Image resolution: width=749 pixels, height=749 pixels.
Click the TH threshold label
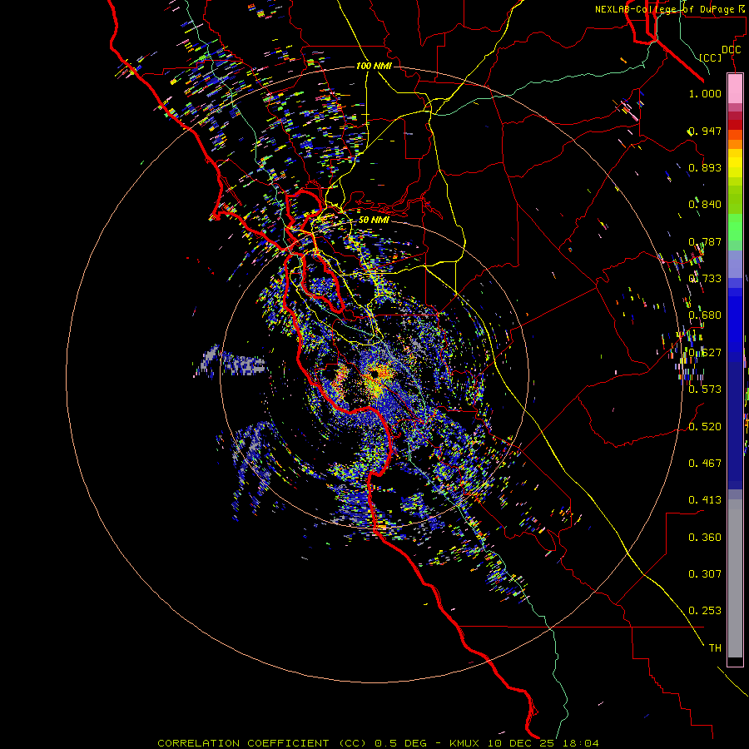click(x=715, y=648)
